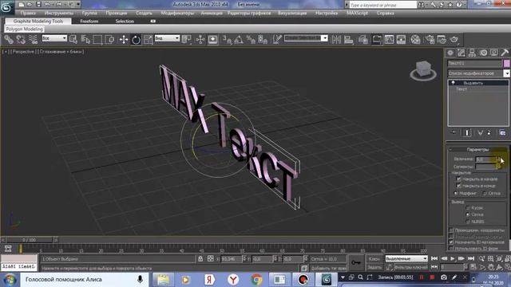The image size is (511, 287).
Task: Click the time slider '0 / 100' handle
Action: [30, 240]
